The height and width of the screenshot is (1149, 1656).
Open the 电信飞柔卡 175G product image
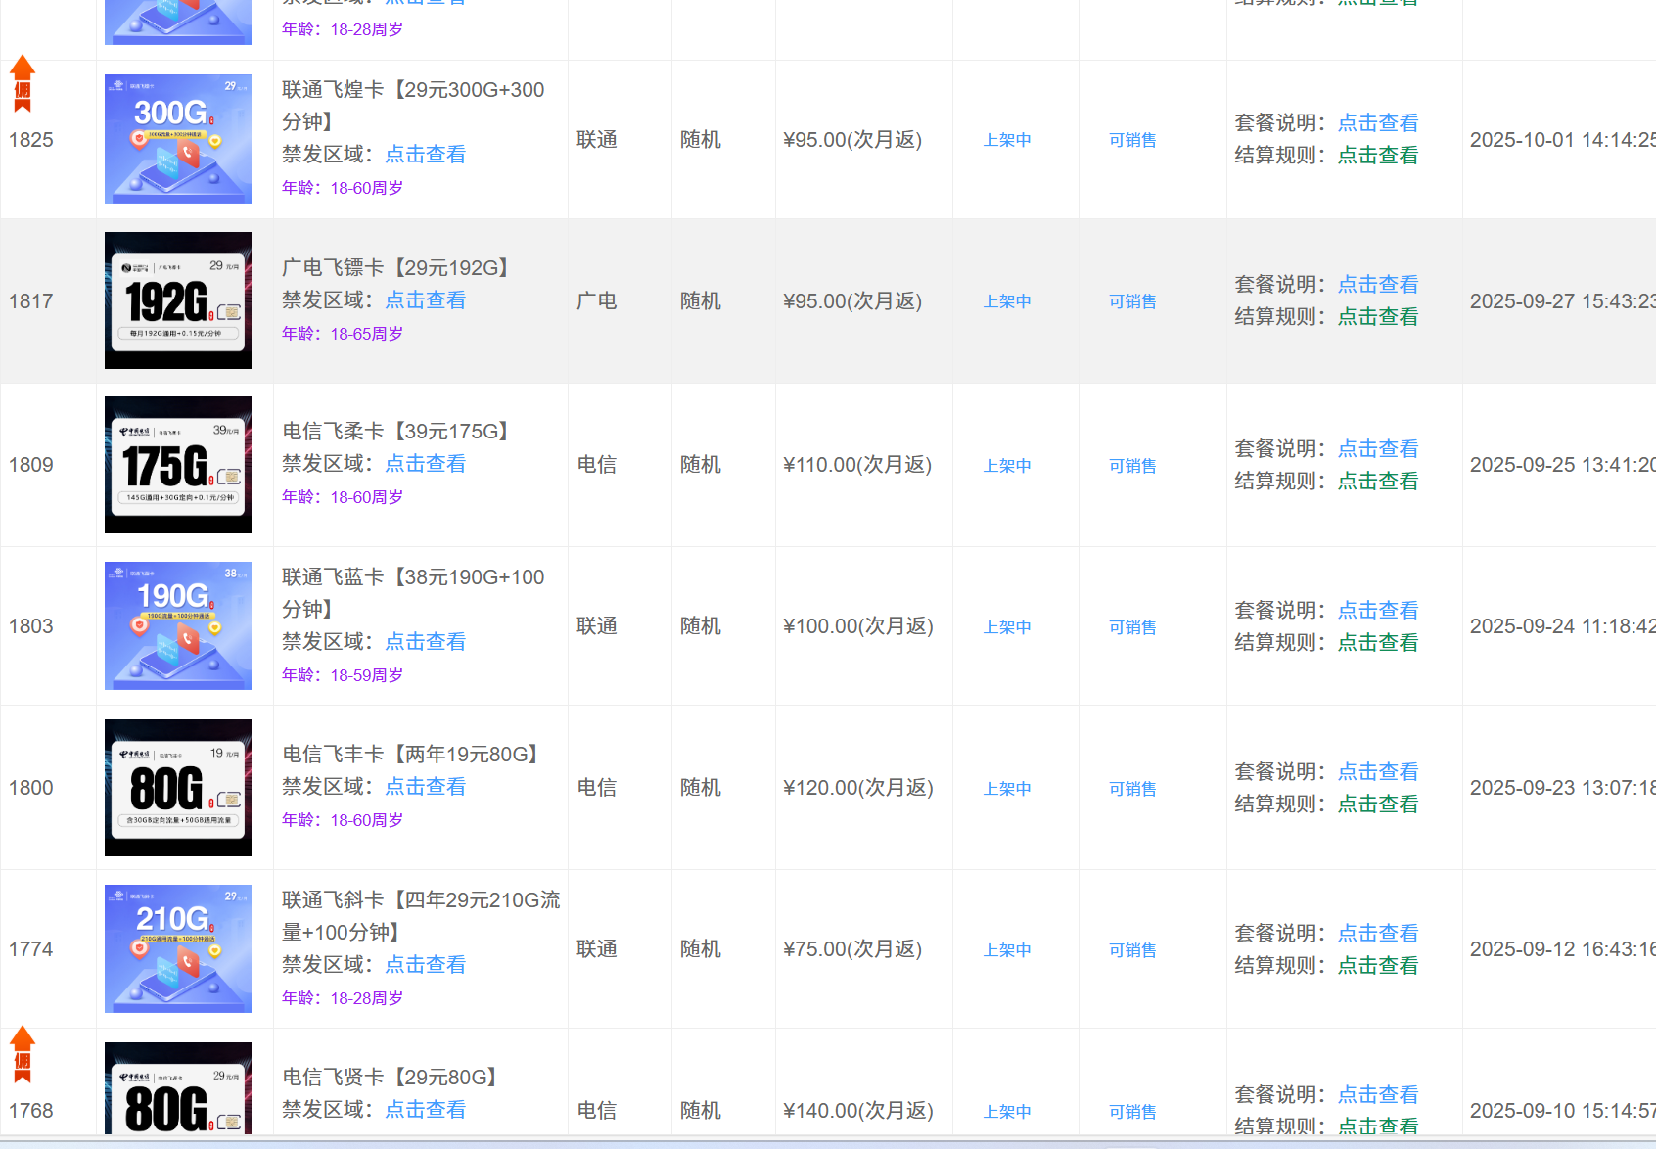point(178,465)
